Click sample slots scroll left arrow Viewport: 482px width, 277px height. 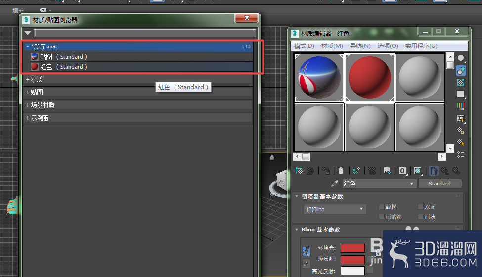pos(297,157)
